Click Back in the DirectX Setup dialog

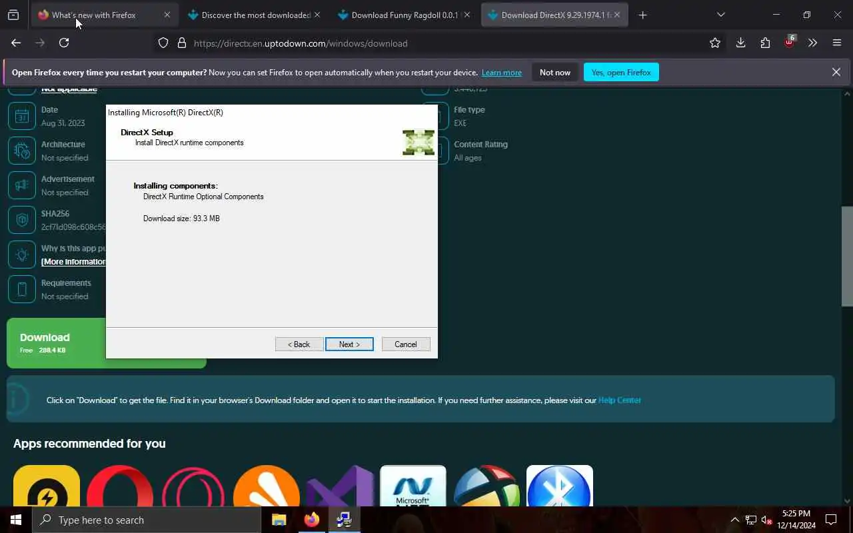click(x=299, y=344)
